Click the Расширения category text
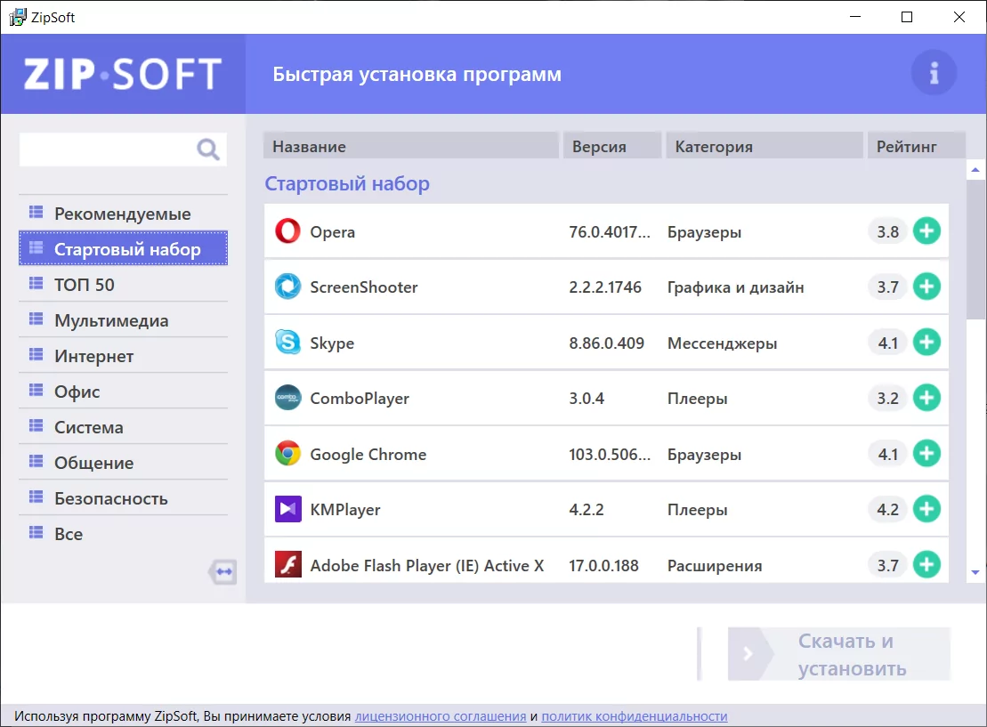Screen dimensions: 987x727 (715, 566)
